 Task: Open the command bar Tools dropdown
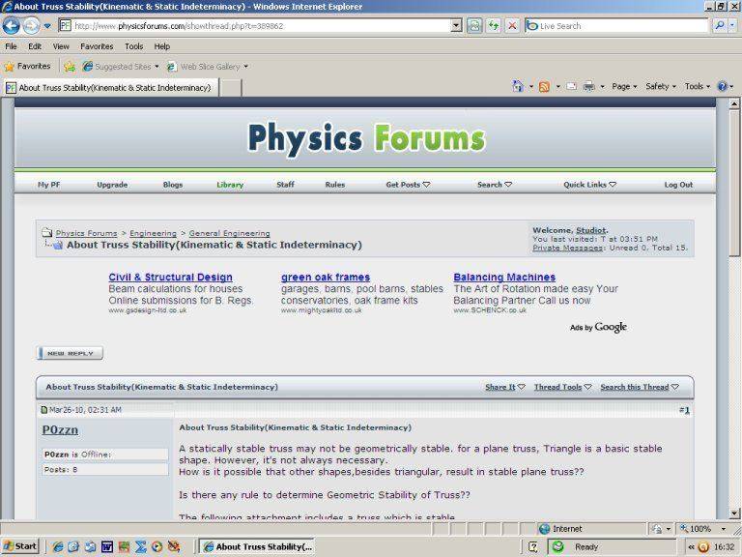pyautogui.click(x=698, y=87)
